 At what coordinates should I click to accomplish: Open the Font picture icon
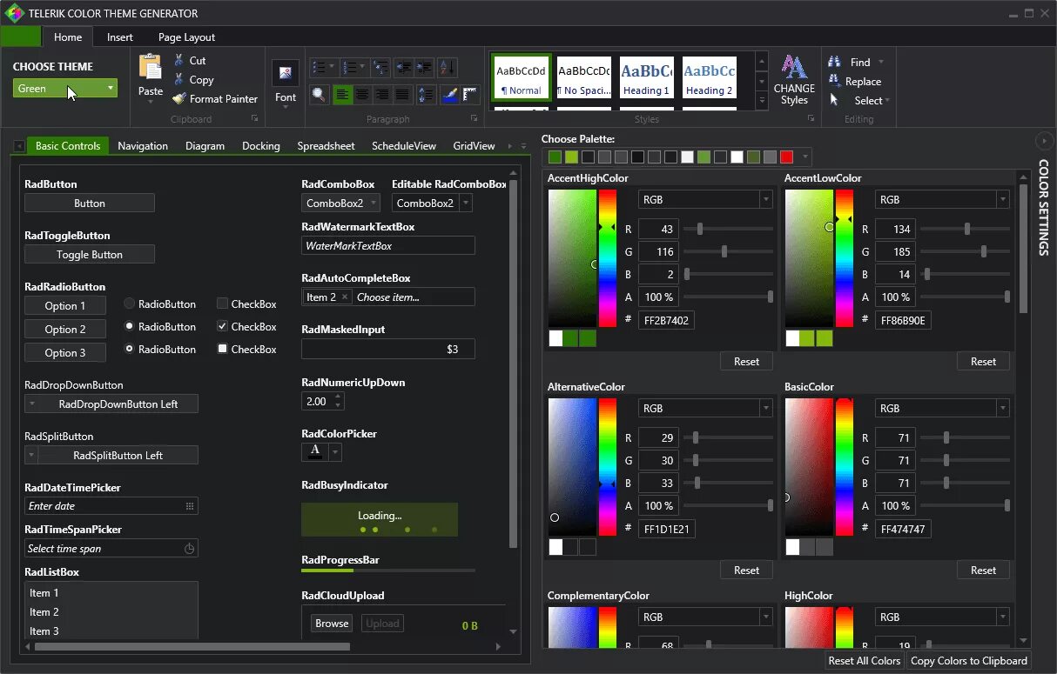click(286, 73)
